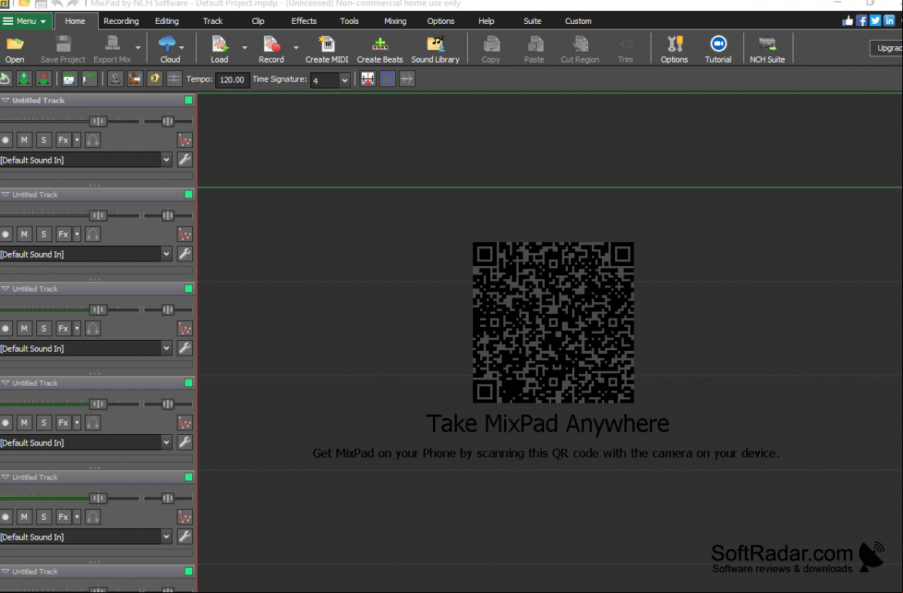903x593 pixels.
Task: Arm the top track for recording
Action: [x=5, y=140]
